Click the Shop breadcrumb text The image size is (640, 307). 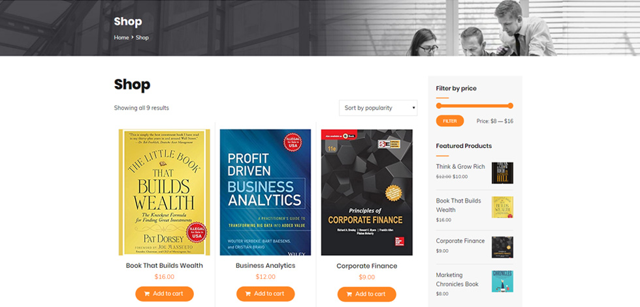pyautogui.click(x=142, y=37)
